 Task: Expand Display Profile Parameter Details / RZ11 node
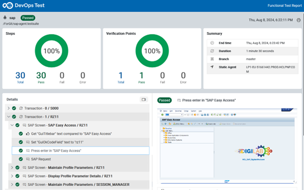pos(12,176)
